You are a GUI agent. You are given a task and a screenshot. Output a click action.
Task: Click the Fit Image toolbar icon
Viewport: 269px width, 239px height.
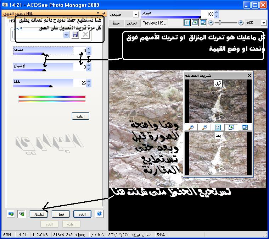click(x=195, y=23)
